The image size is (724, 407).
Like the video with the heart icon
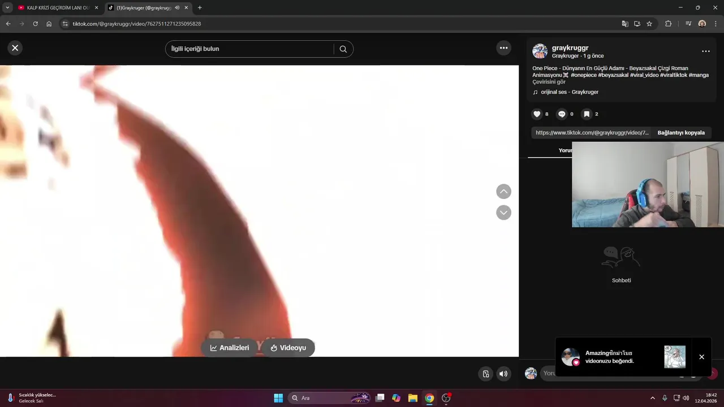point(537,114)
